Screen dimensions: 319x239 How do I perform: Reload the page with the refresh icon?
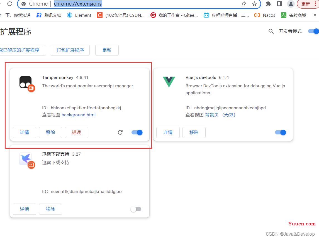[x=9, y=4]
